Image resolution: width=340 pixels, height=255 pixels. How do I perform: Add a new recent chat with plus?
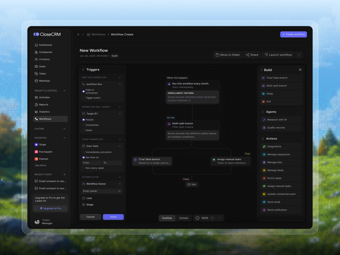64,174
